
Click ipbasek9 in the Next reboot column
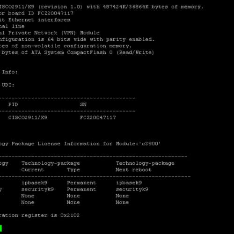point(129,183)
